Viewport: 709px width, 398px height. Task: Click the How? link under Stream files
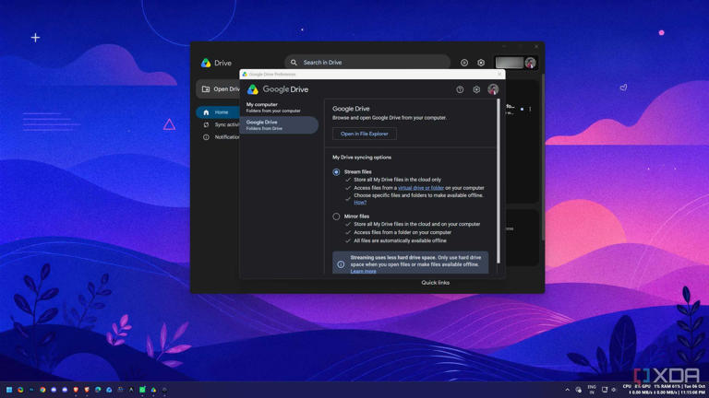(360, 203)
